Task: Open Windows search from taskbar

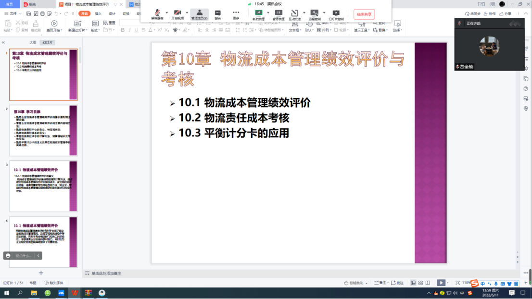Action: tap(20, 293)
